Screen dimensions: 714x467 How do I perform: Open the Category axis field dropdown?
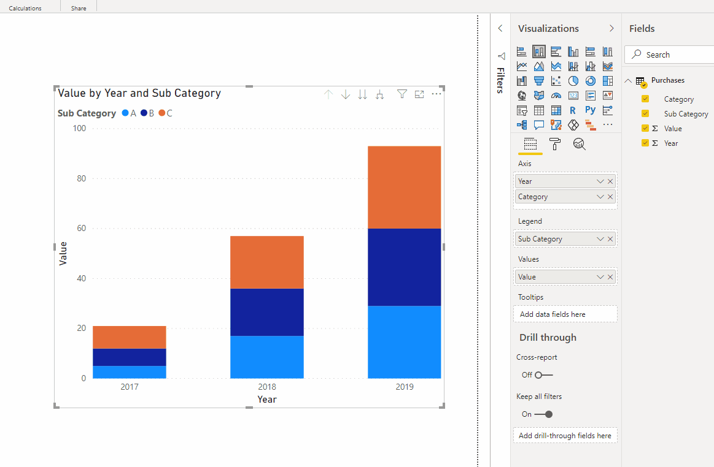click(x=600, y=197)
